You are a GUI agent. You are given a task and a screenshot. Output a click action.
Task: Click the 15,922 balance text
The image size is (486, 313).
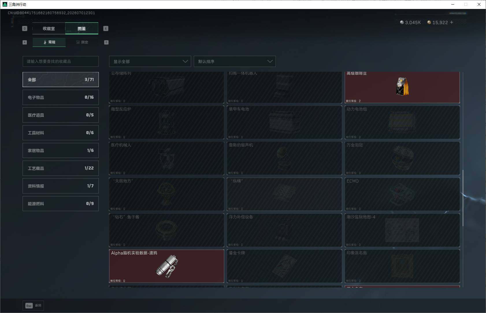(440, 22)
